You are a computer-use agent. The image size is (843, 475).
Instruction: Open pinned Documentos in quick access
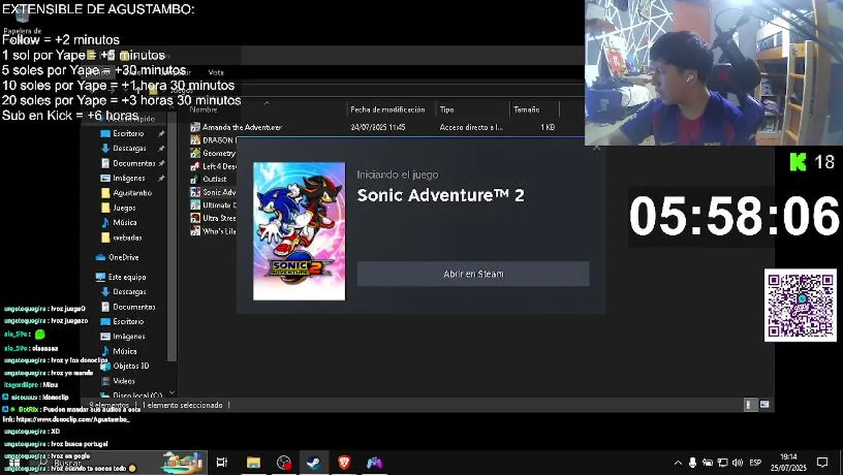(134, 163)
